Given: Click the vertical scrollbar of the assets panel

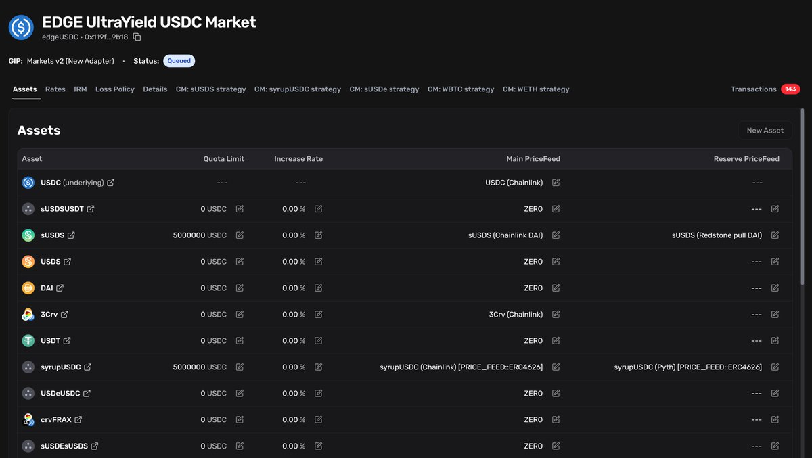Looking at the screenshot, I should (803, 203).
